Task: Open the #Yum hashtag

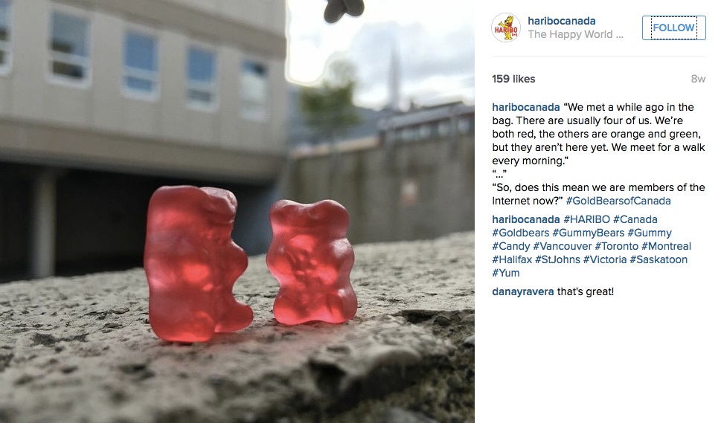Action: pos(505,273)
